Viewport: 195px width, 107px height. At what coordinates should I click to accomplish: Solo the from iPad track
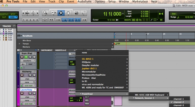click(30, 57)
